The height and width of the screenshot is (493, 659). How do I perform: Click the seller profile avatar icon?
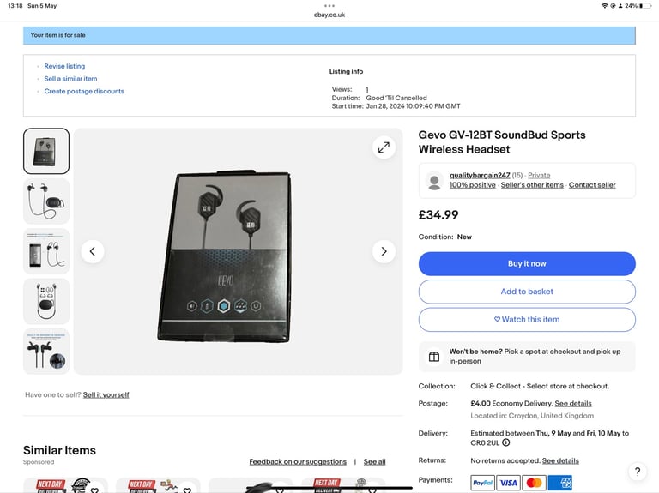point(434,181)
